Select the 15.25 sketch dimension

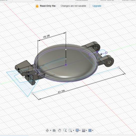click(46, 36)
